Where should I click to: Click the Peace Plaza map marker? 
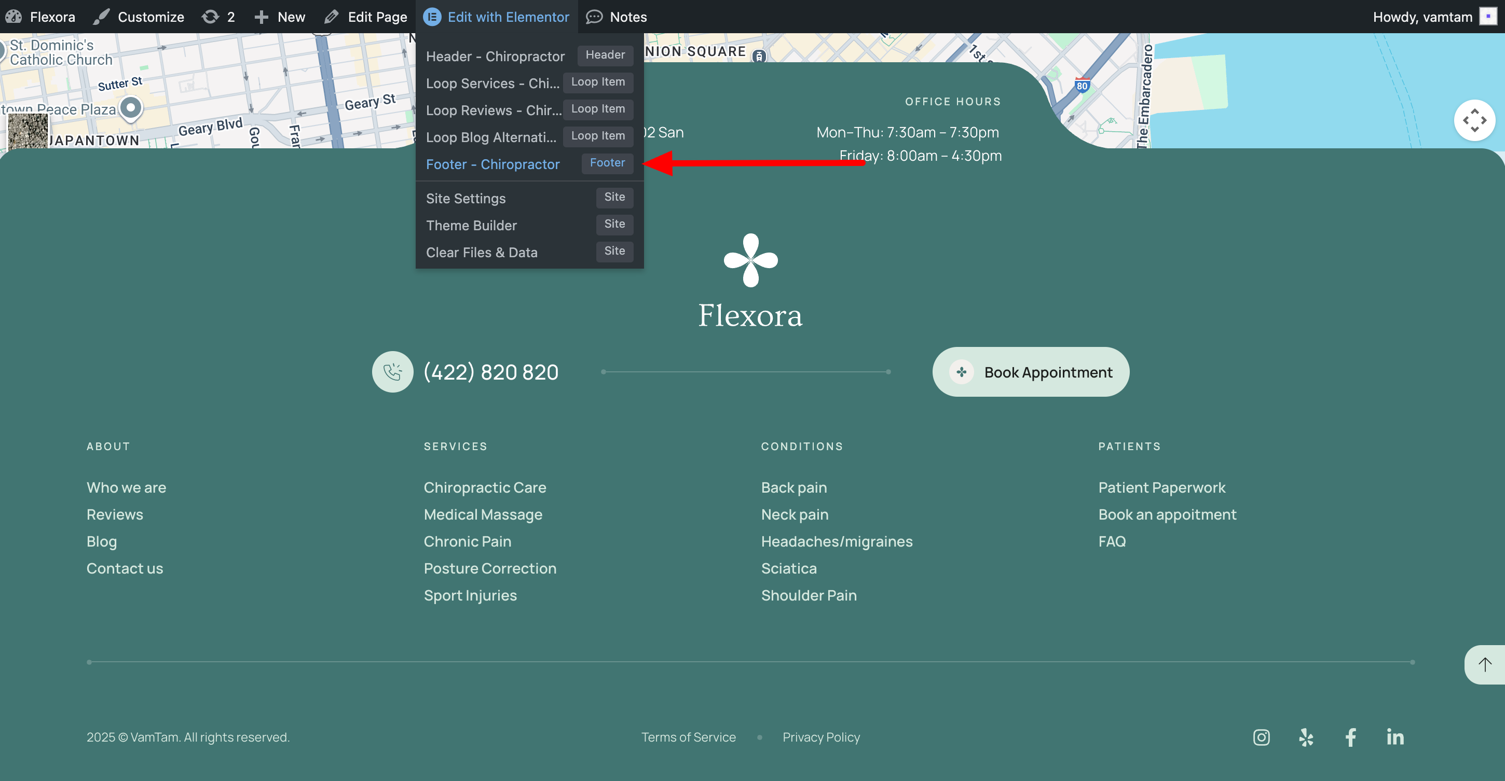(131, 108)
